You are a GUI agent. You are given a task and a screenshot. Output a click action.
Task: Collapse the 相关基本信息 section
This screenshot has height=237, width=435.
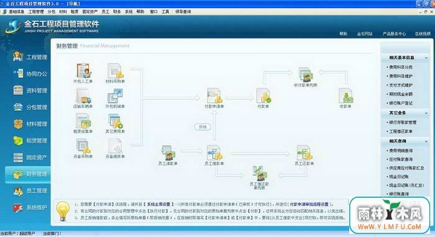coord(426,58)
